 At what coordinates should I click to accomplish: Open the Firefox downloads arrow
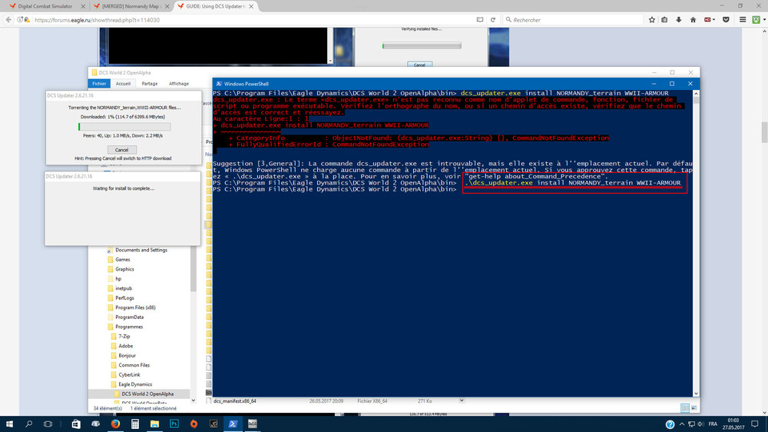[678, 20]
